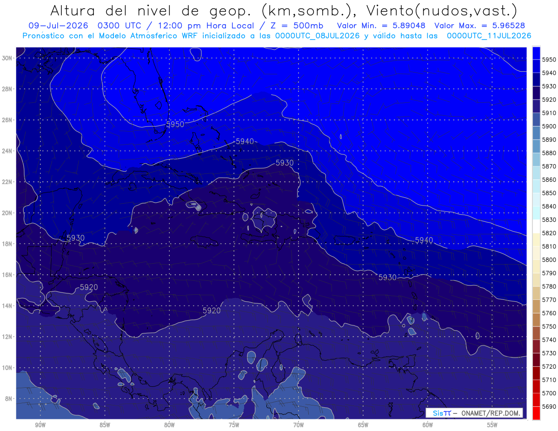This screenshot has width=558, height=431.
Task: Click the 5760 value in the color legend
Action: [549, 313]
